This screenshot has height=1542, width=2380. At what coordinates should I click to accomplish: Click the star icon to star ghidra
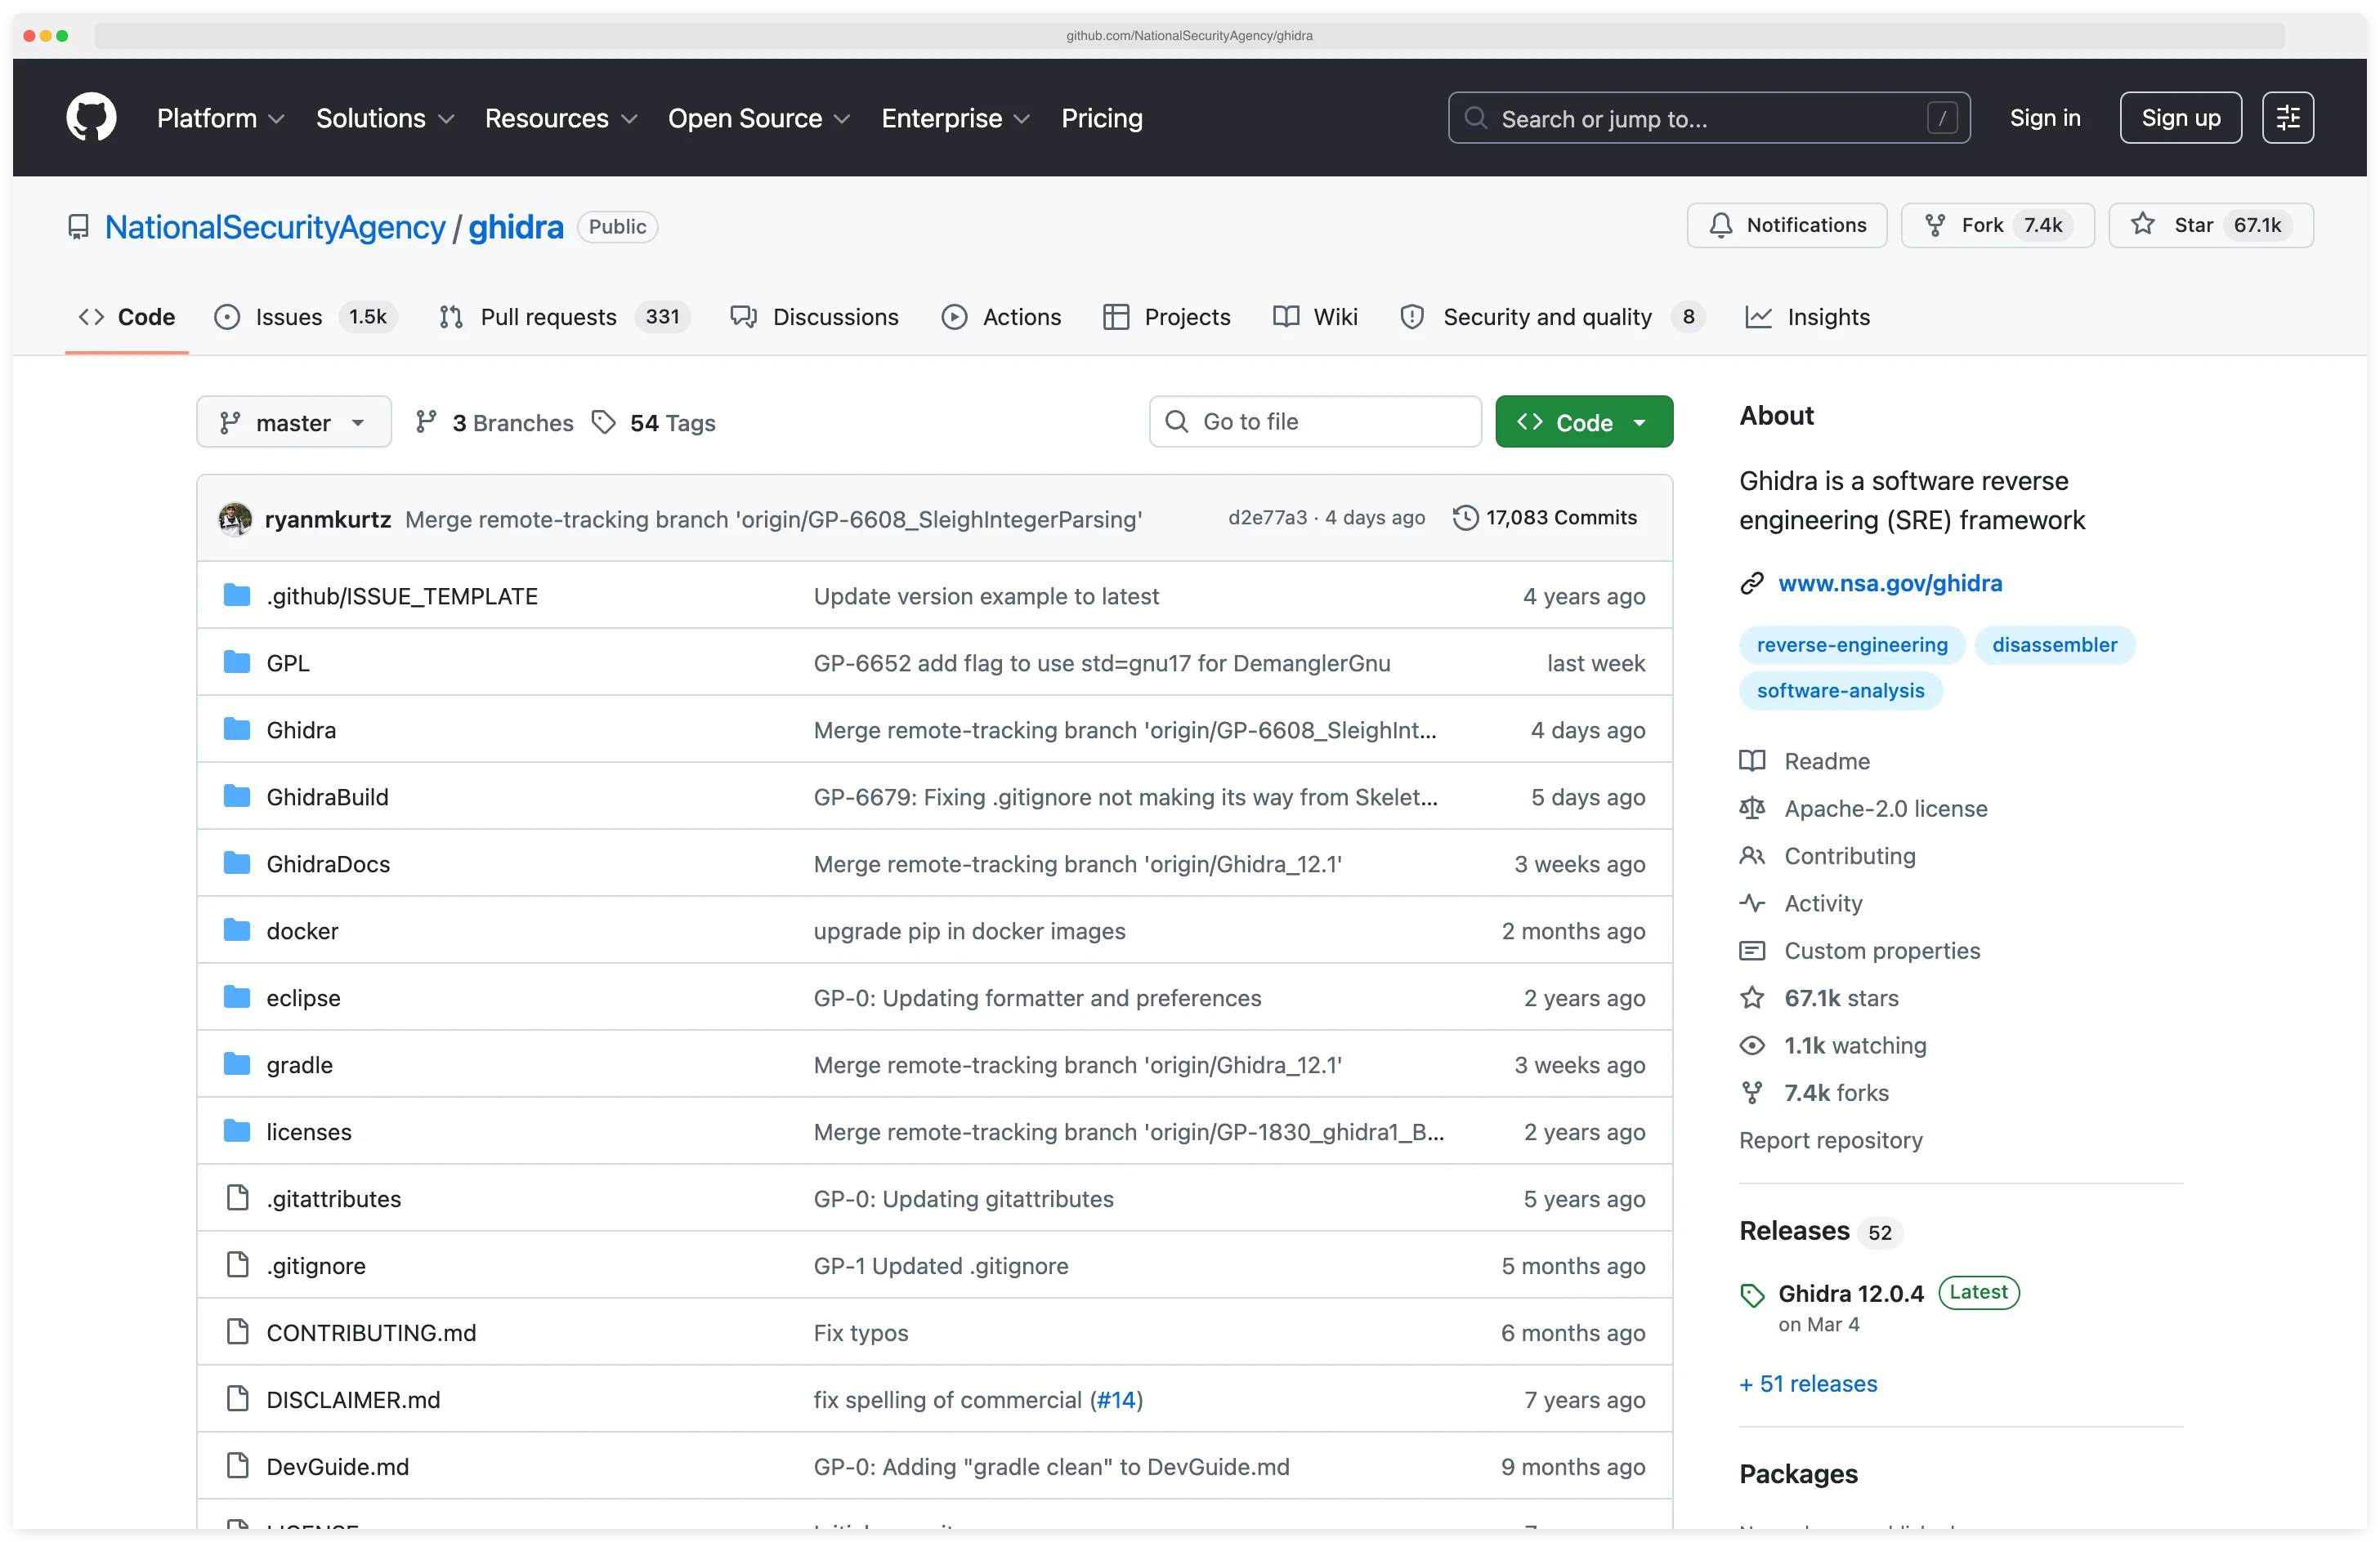click(2143, 225)
